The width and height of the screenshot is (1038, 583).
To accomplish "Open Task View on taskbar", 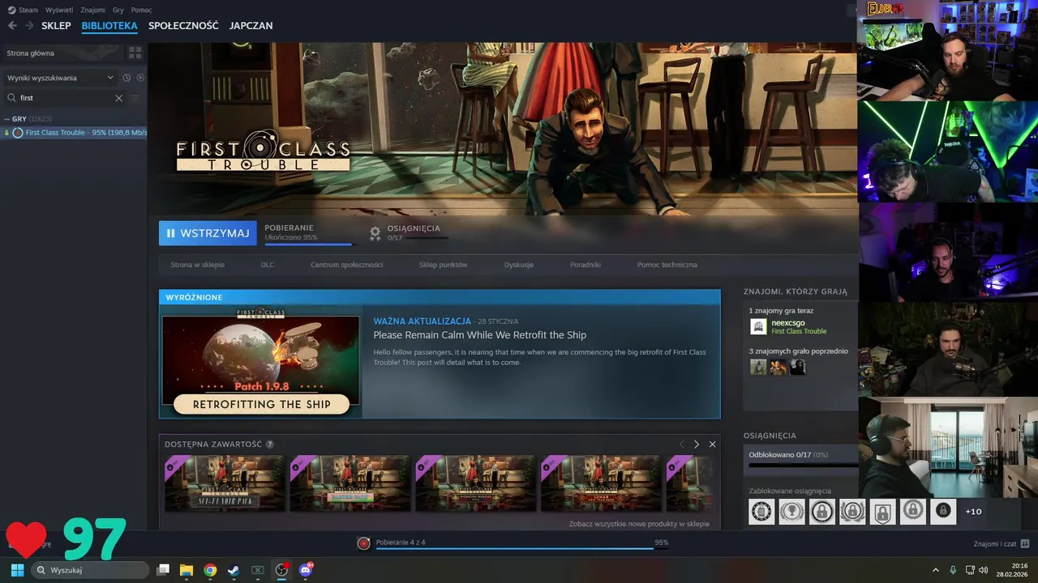I will pyautogui.click(x=163, y=570).
